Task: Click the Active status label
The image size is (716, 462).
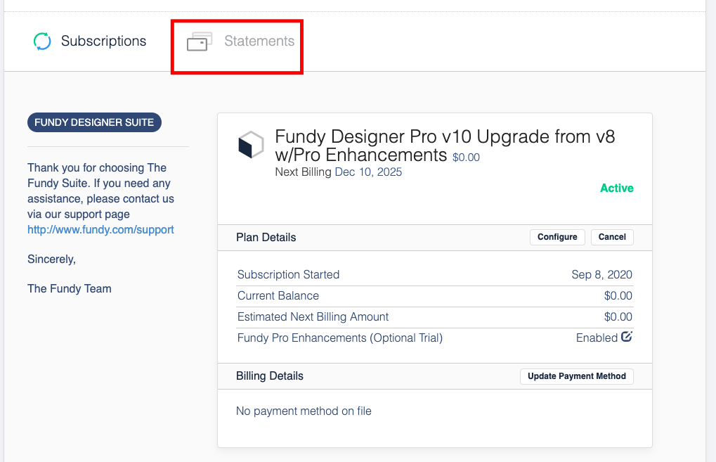Action: coord(616,188)
